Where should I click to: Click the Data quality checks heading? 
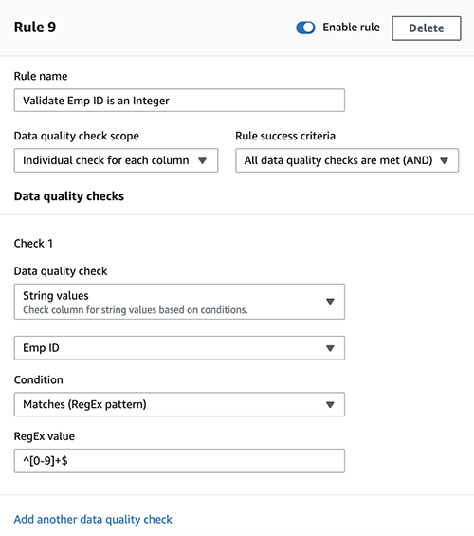[x=68, y=196]
